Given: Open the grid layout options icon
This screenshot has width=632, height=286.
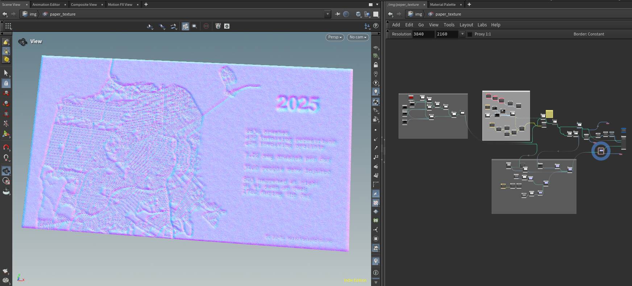Looking at the screenshot, I should point(8,26).
